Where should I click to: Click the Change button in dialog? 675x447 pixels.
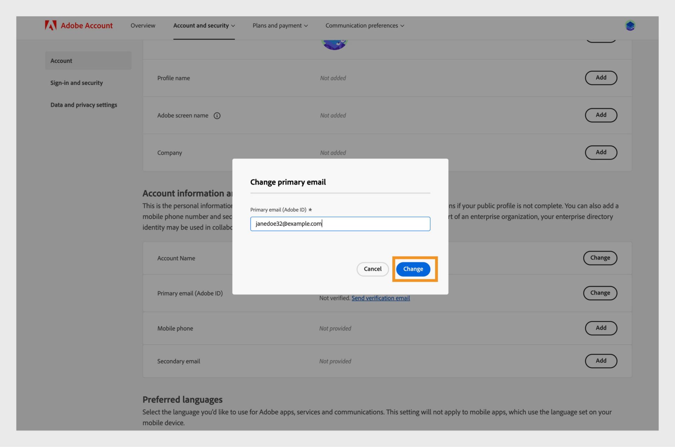(x=413, y=269)
